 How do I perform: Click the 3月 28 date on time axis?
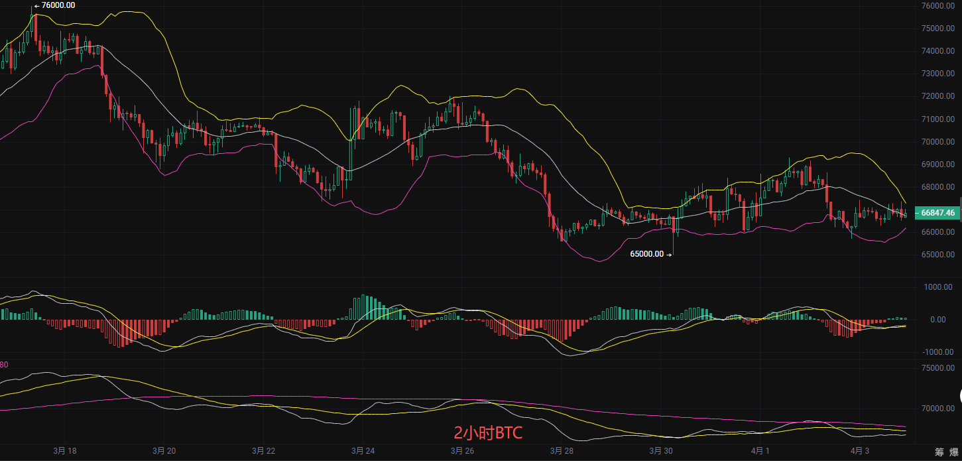pos(562,451)
